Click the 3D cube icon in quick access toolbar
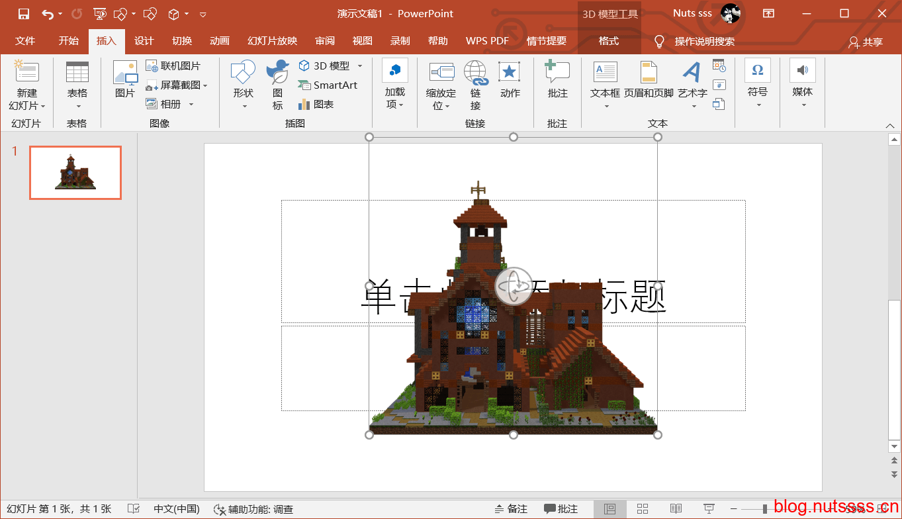 (x=173, y=14)
